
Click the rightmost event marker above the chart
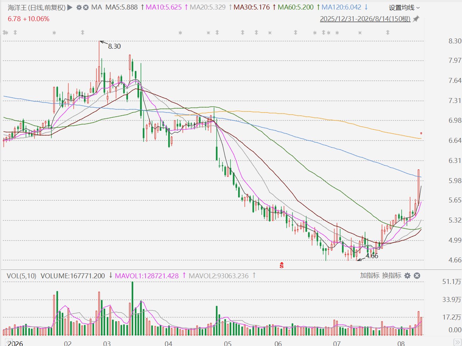(x=388, y=32)
